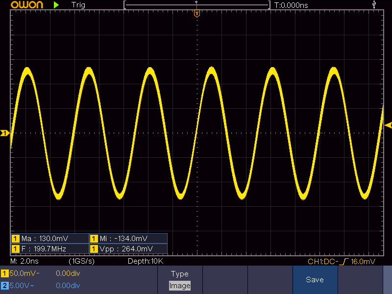
Task: Click the Ma : 130.0mV measurement
Action: point(50,239)
